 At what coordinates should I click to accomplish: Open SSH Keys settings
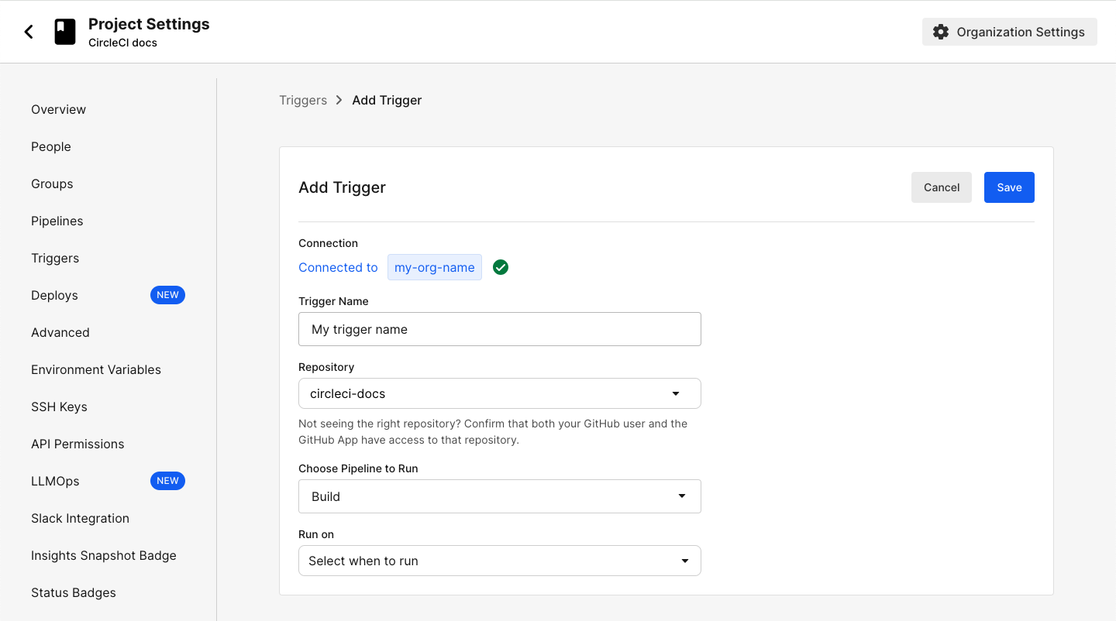click(x=59, y=407)
